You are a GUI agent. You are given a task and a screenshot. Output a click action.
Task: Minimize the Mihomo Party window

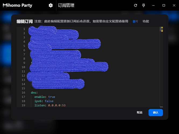click(x=153, y=5)
